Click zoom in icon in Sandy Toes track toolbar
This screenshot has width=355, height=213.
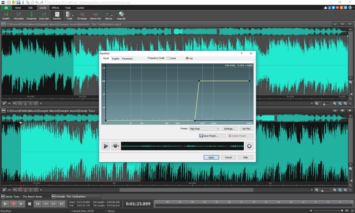click(x=335, y=190)
